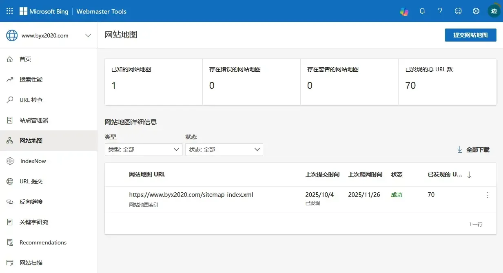This screenshot has width=503, height=273.
Task: Select IndexNow in the sidebar
Action: click(33, 161)
